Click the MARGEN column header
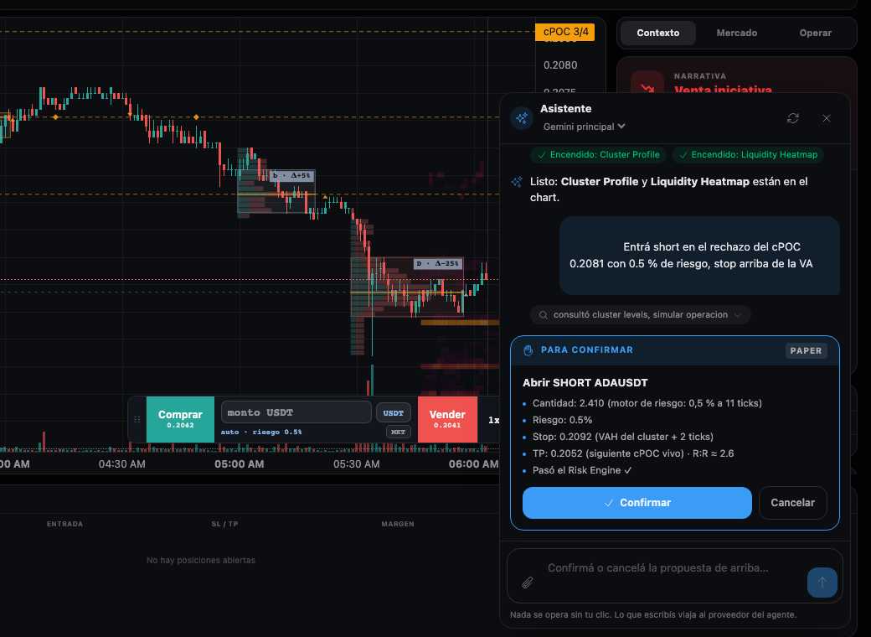This screenshot has width=871, height=637. [398, 524]
